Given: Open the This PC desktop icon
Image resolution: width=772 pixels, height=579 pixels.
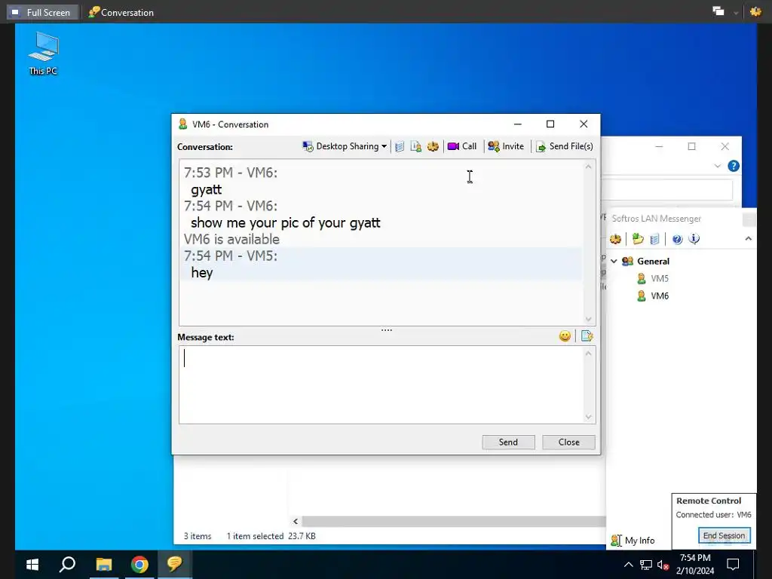Looking at the screenshot, I should [x=43, y=54].
